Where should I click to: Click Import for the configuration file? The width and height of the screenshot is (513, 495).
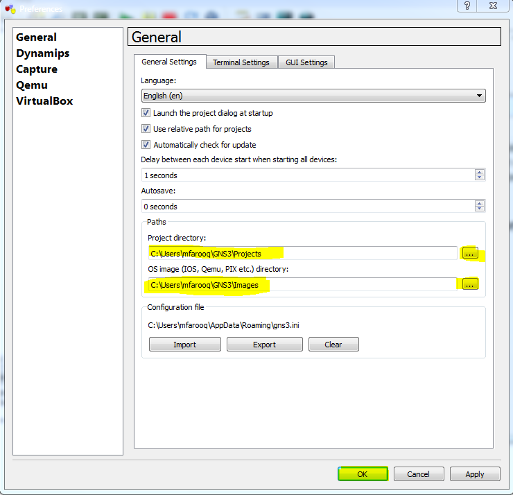pos(185,345)
